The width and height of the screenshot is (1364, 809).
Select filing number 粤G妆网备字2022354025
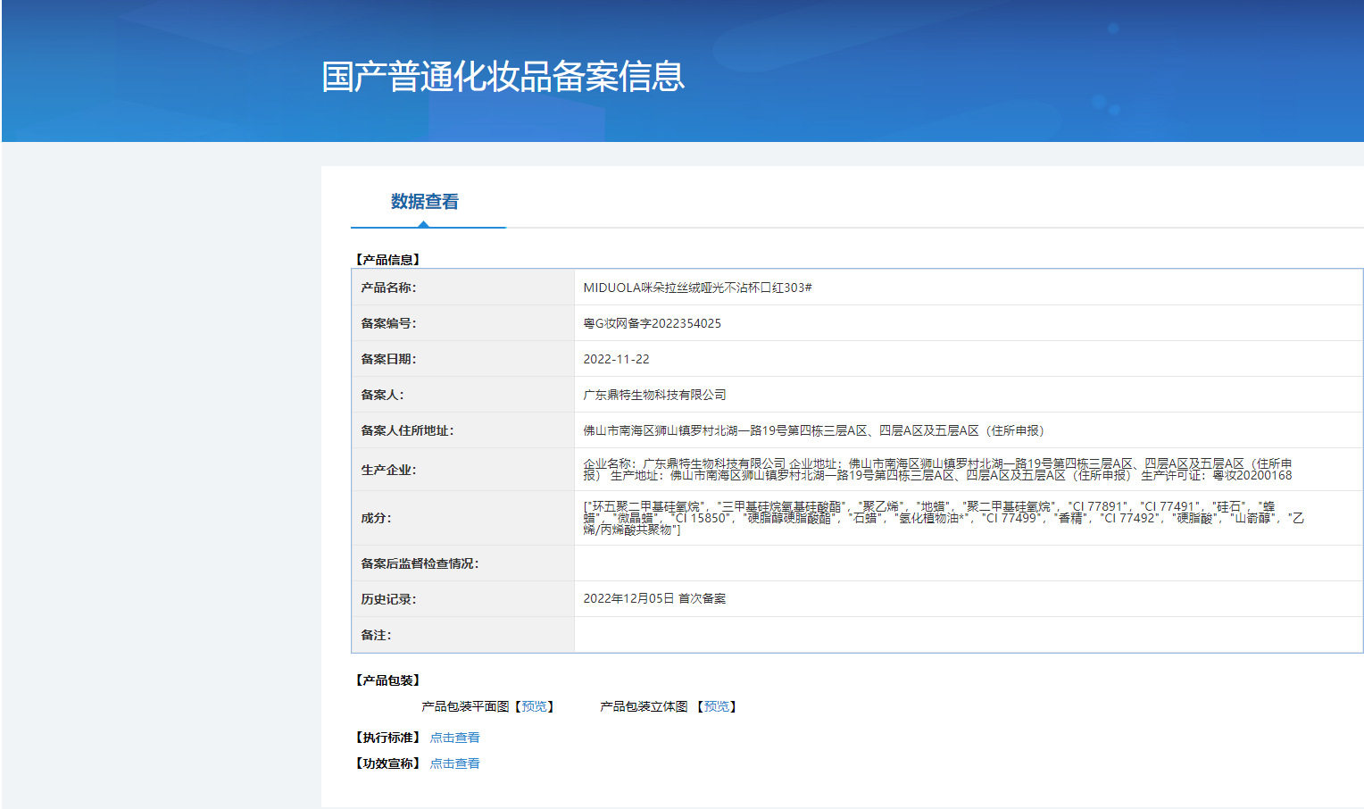click(652, 323)
